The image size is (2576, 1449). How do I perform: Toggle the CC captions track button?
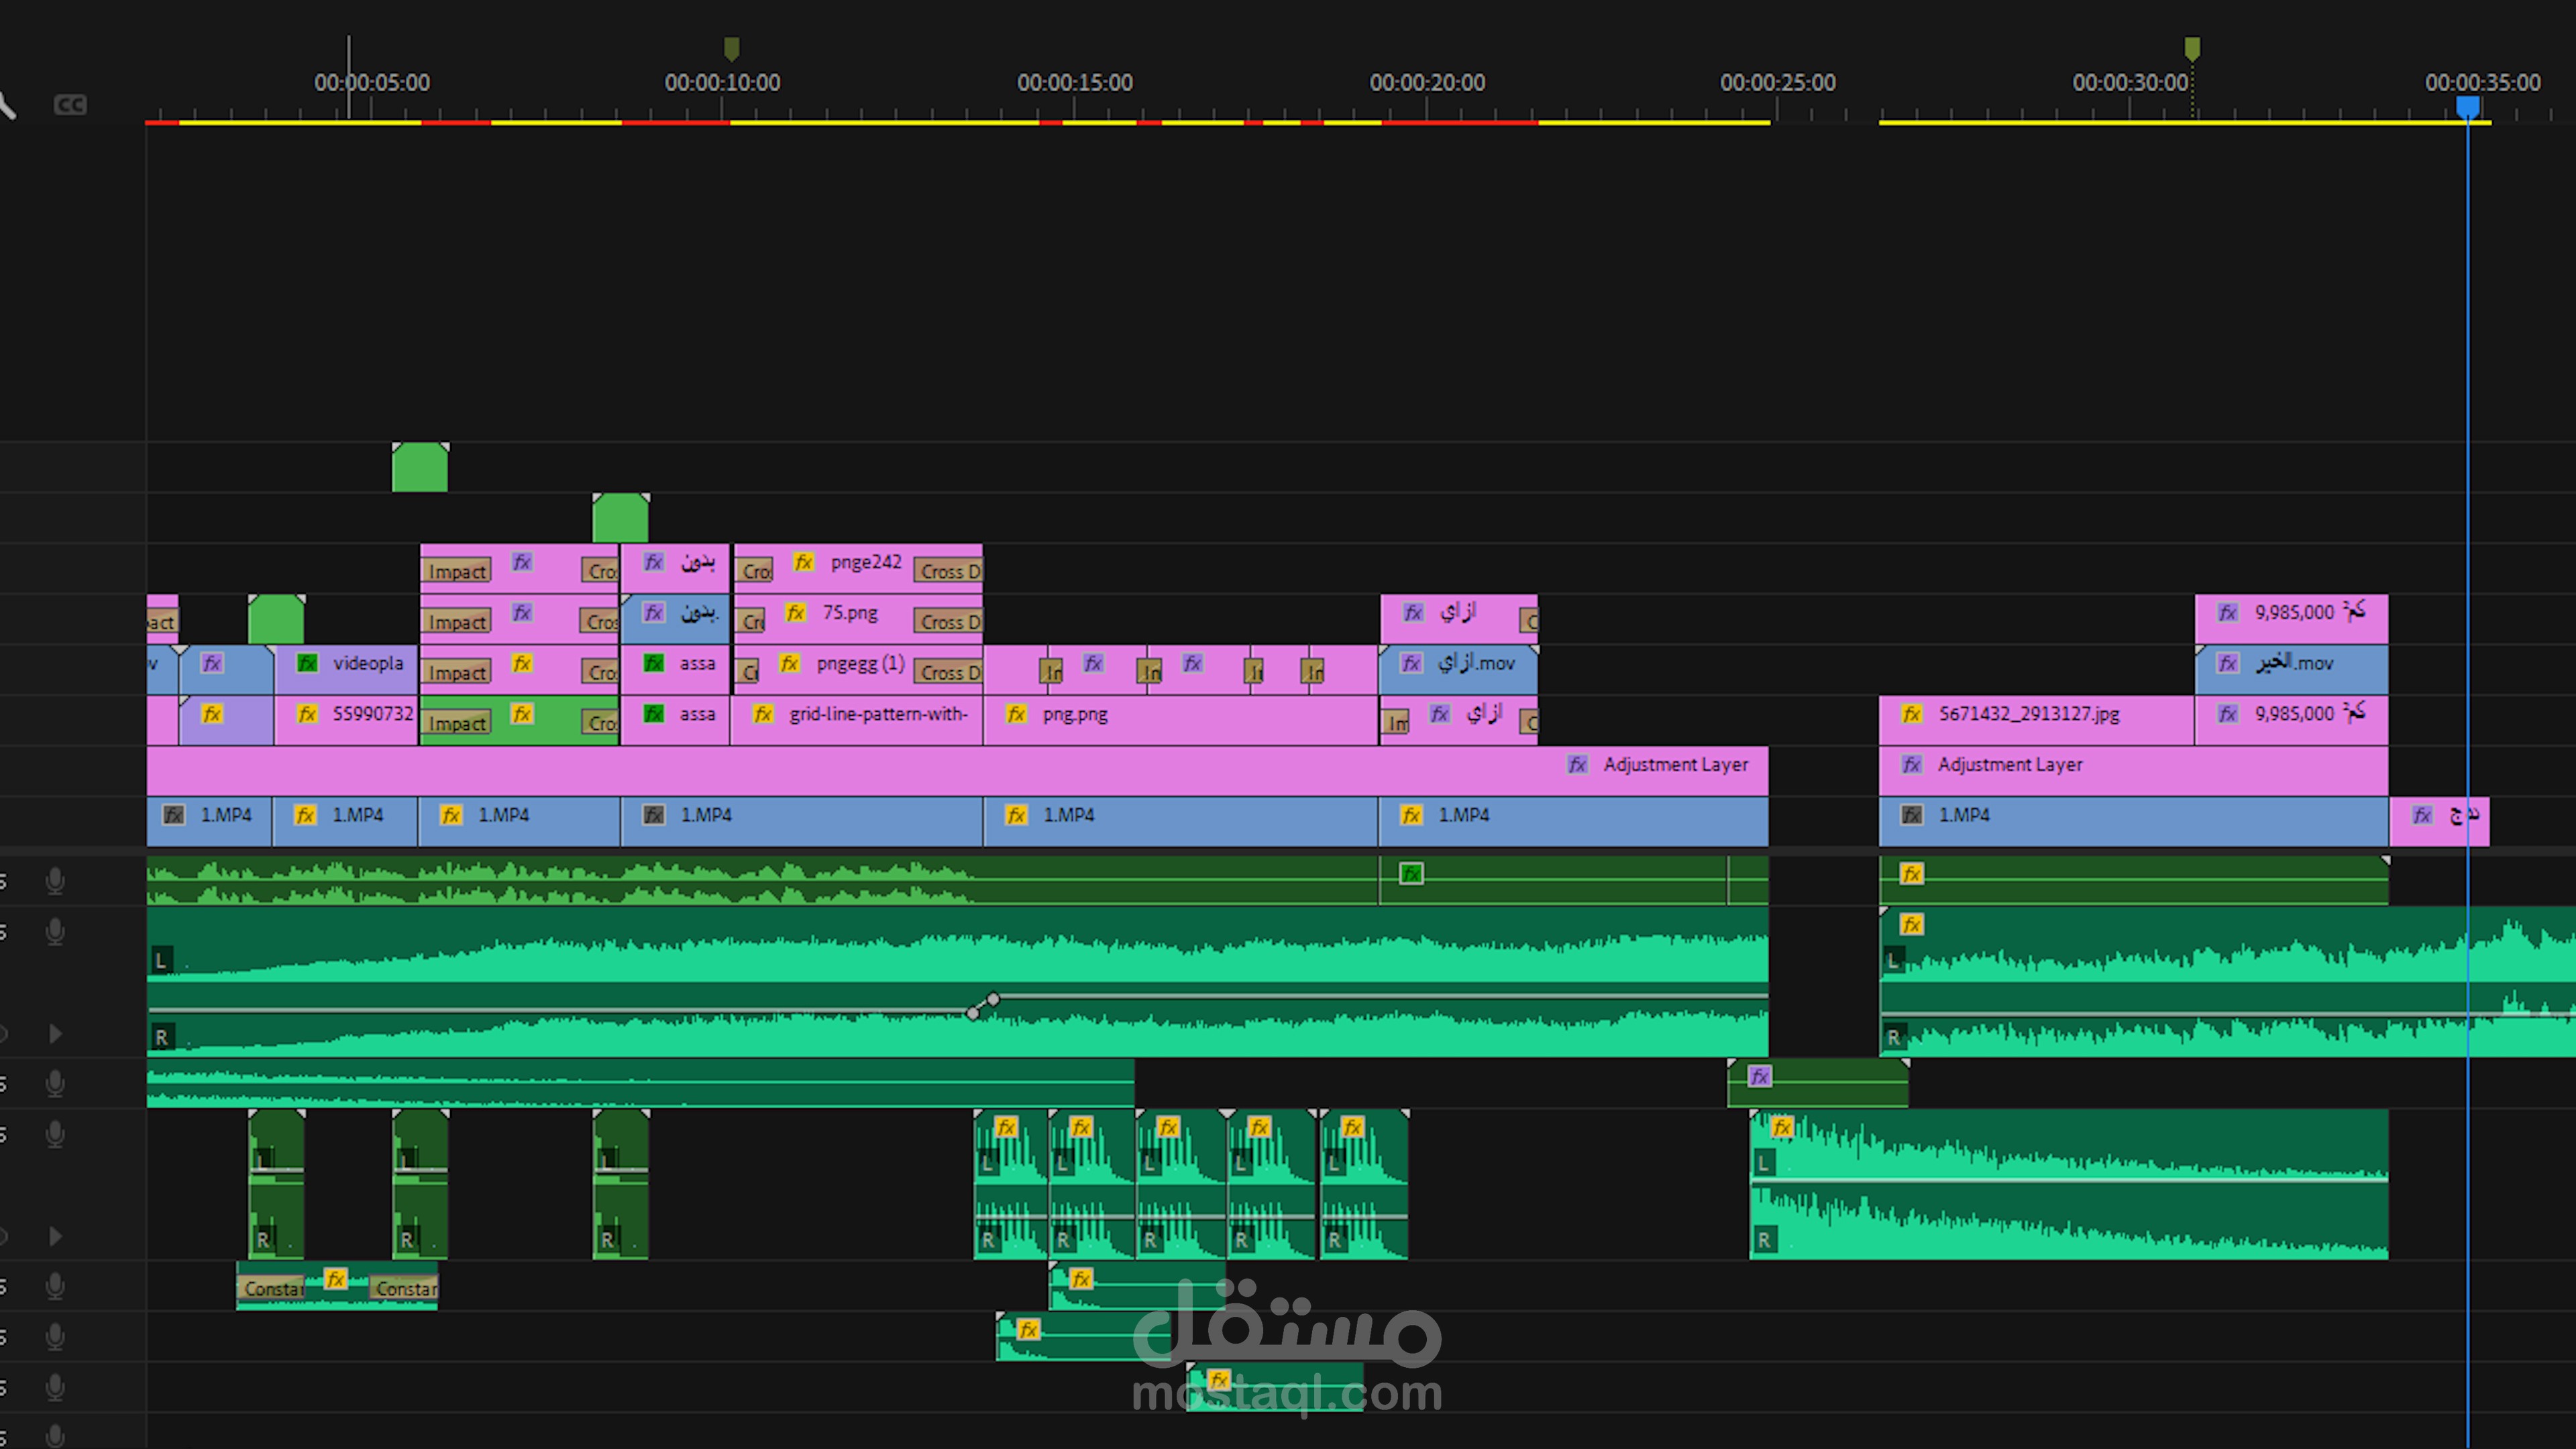pos(70,105)
